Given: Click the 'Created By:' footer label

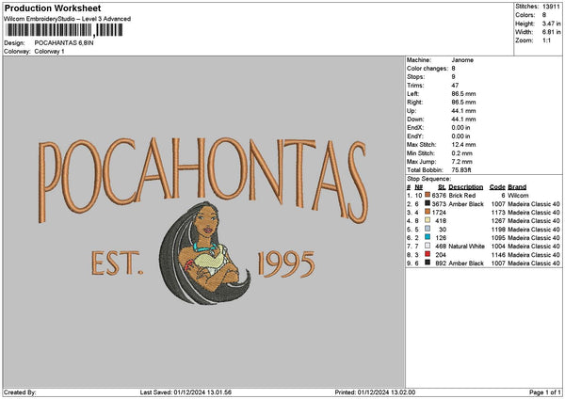Looking at the screenshot, I should tap(20, 392).
